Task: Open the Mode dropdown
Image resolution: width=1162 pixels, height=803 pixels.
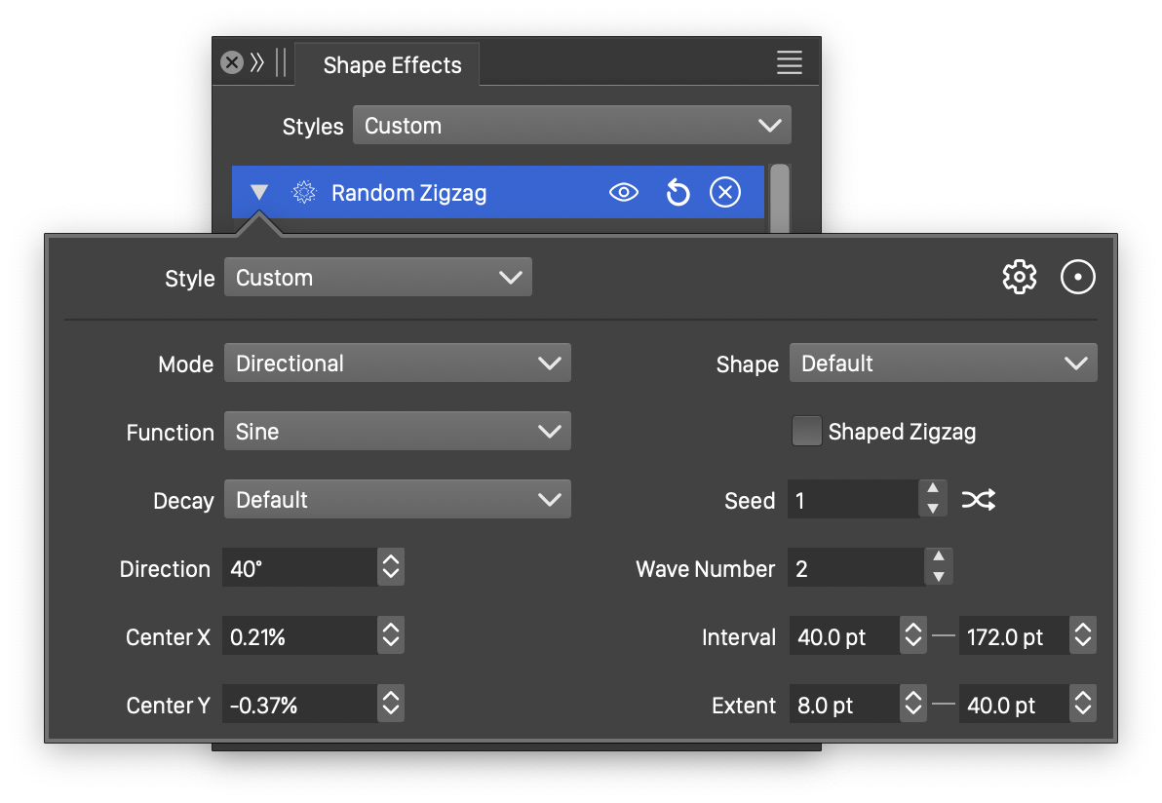Action: (397, 363)
